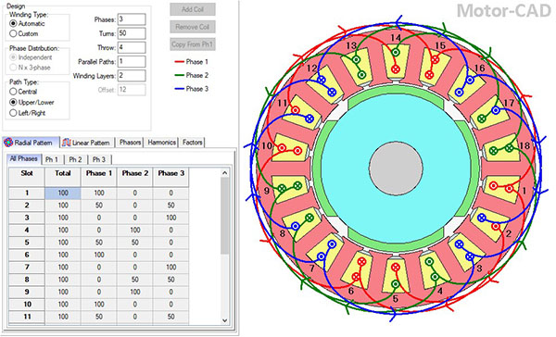Select Automatic winding type option

click(13, 23)
